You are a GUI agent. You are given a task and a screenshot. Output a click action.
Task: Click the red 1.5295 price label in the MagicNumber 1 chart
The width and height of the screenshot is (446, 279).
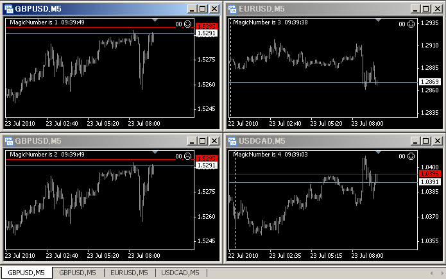click(x=207, y=26)
